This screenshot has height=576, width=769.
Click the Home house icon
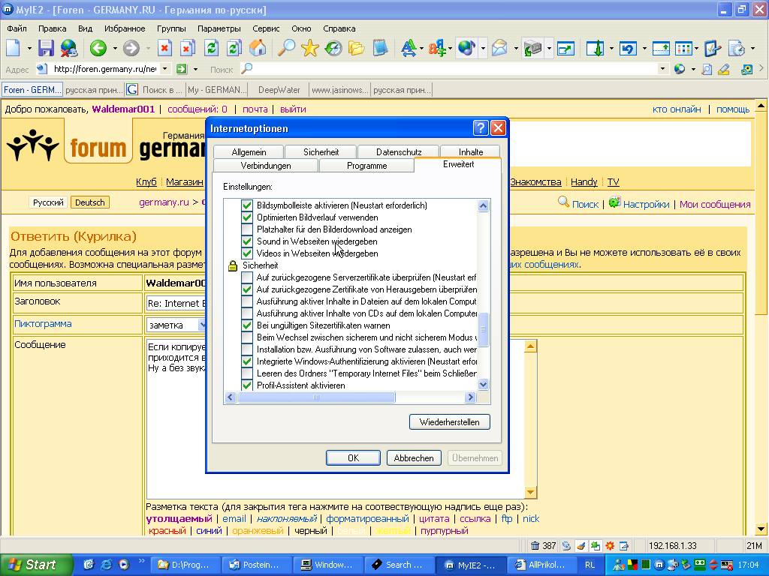(x=258, y=49)
